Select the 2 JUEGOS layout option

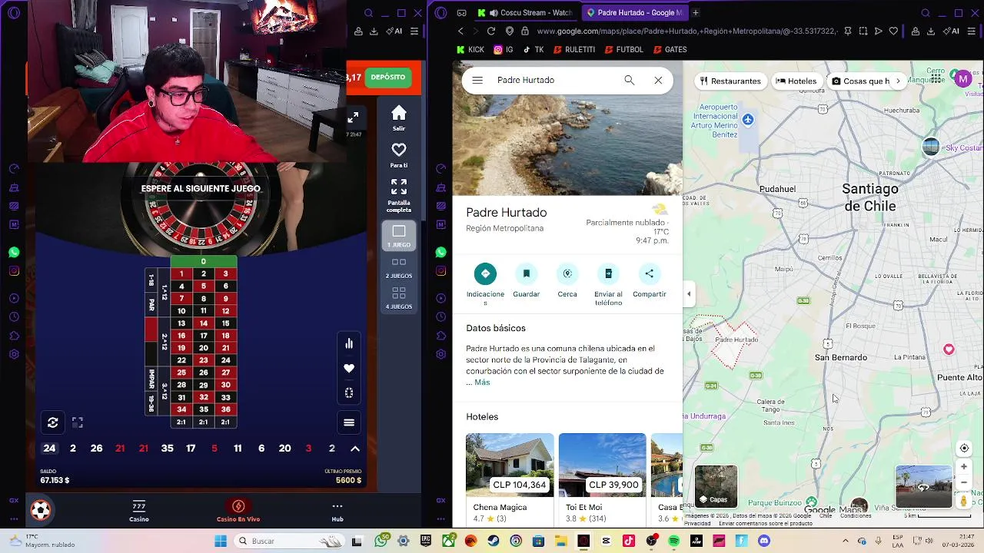pos(398,267)
